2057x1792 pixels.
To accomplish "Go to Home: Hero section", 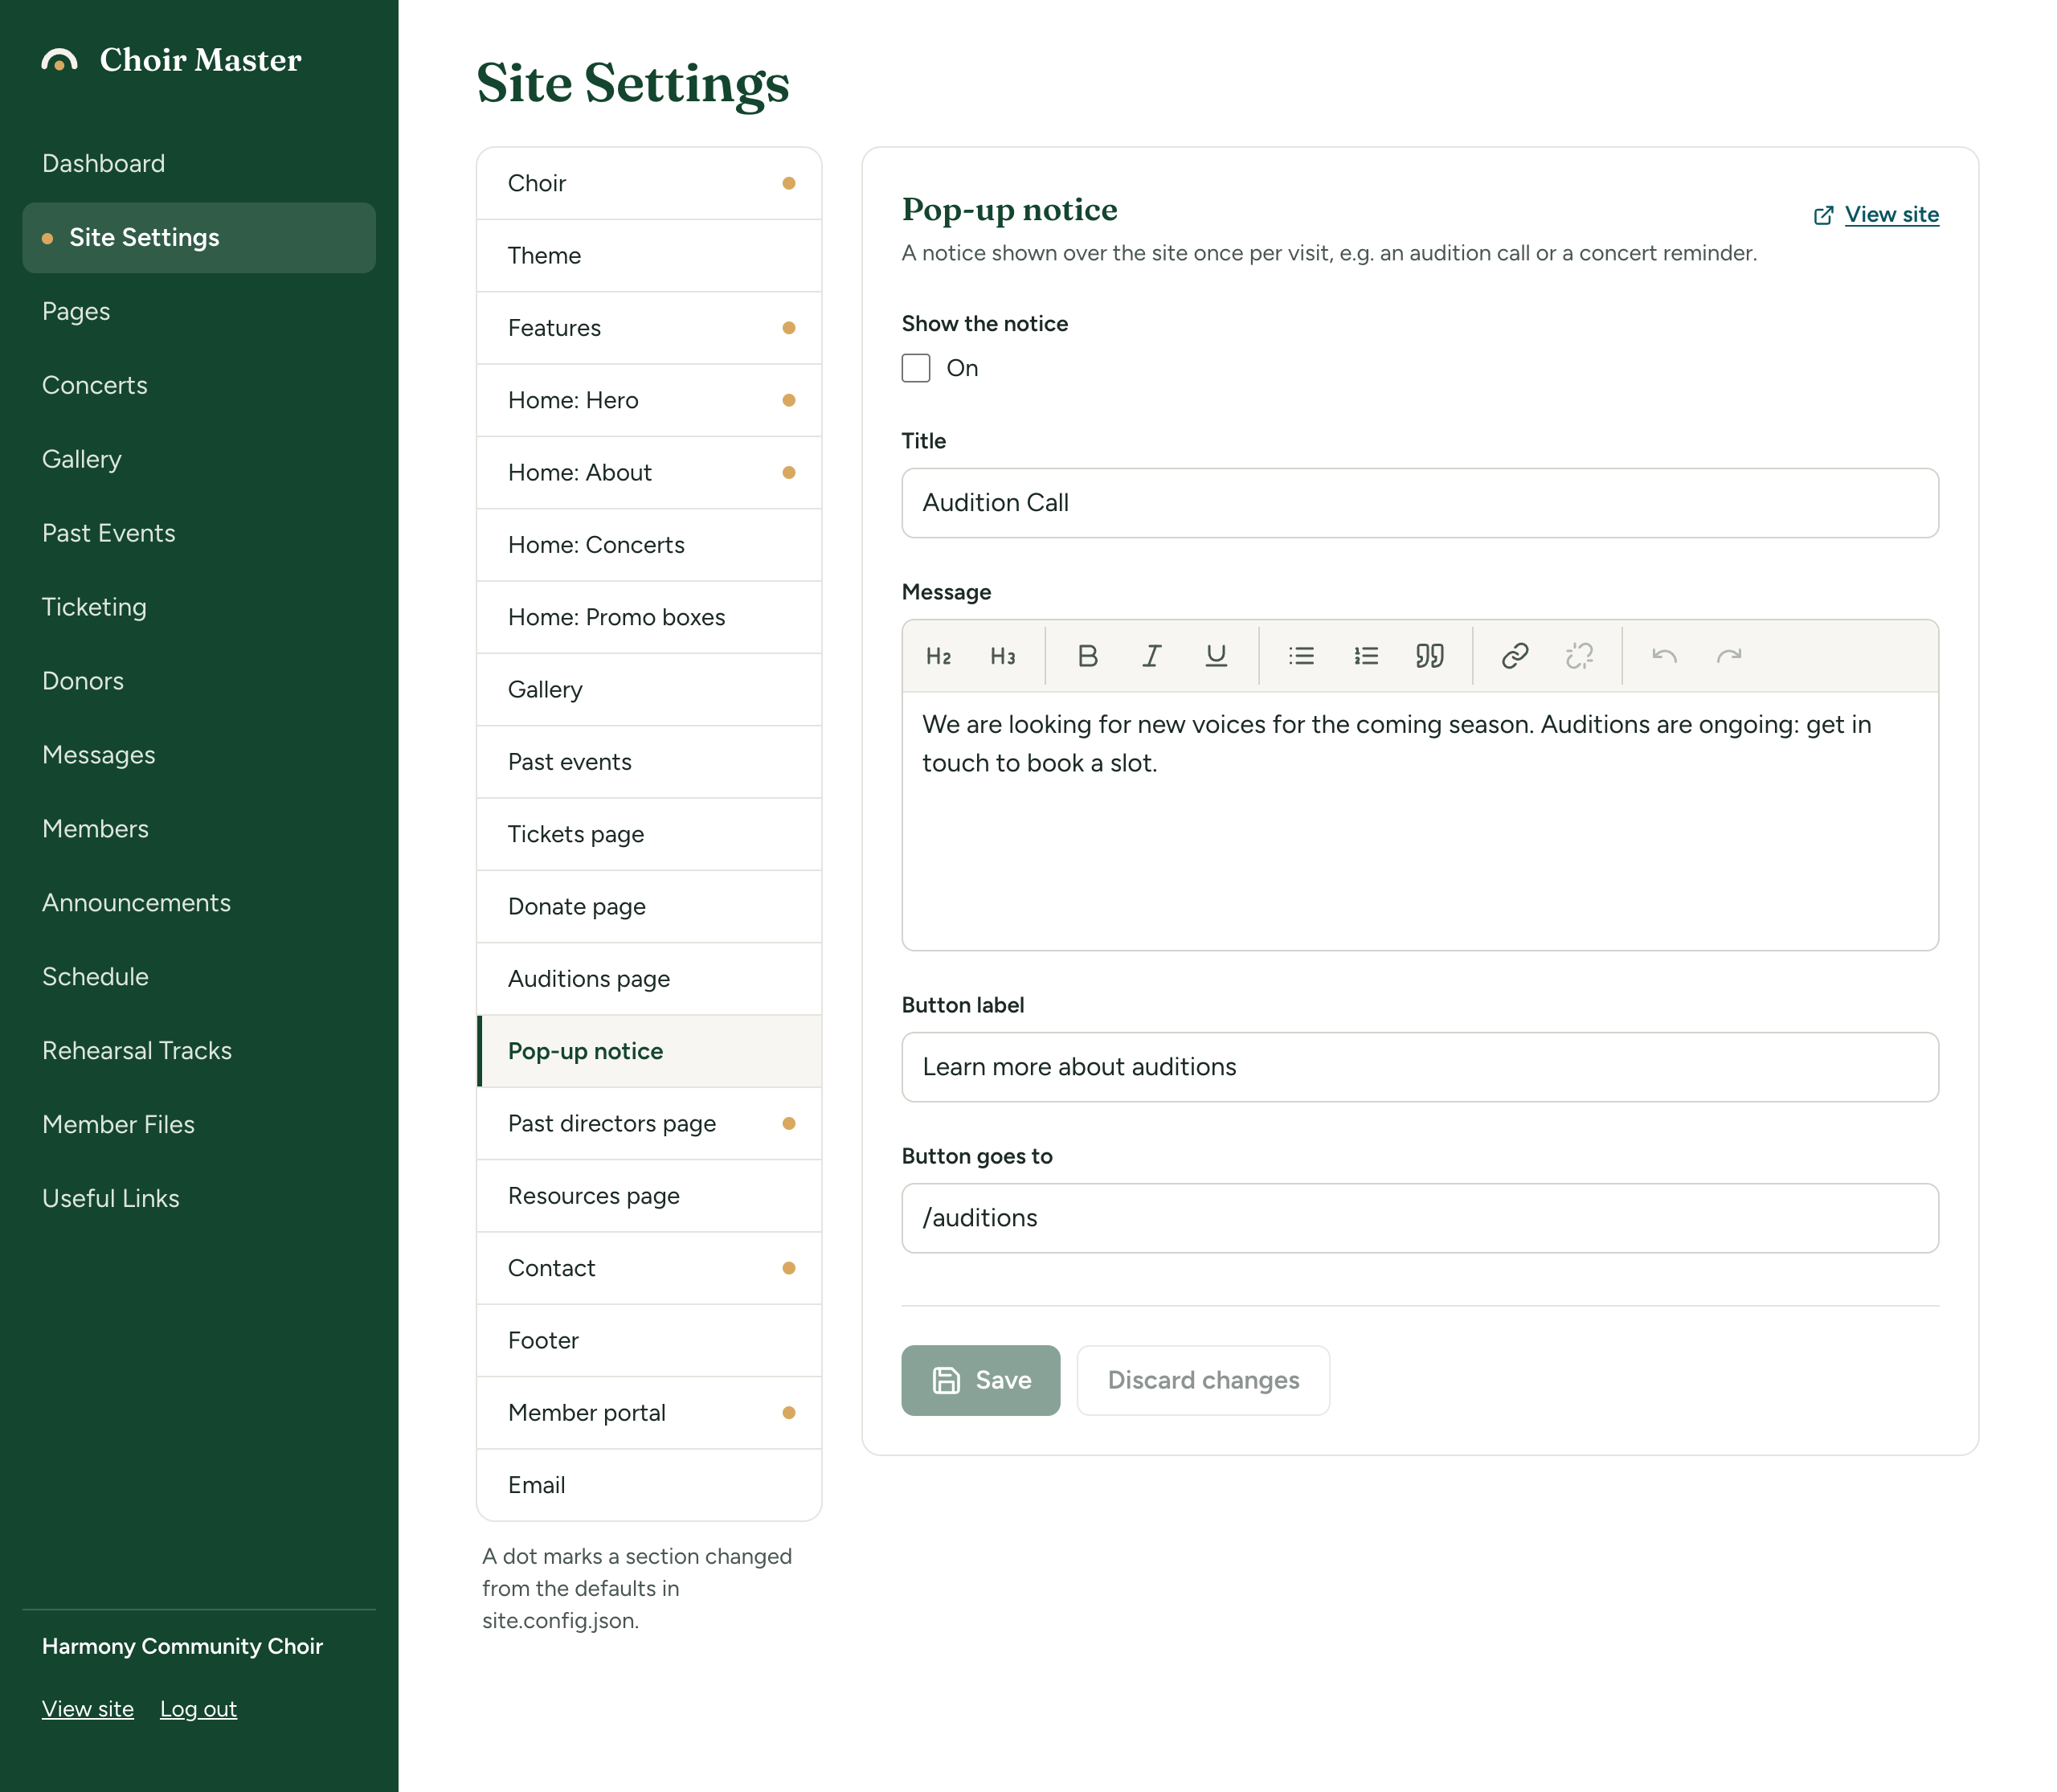I will click(x=649, y=400).
